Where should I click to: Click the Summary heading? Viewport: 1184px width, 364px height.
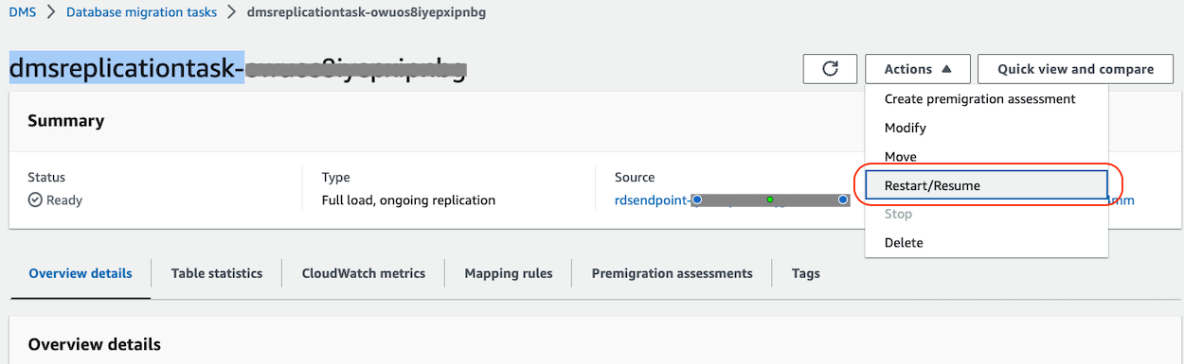click(66, 121)
